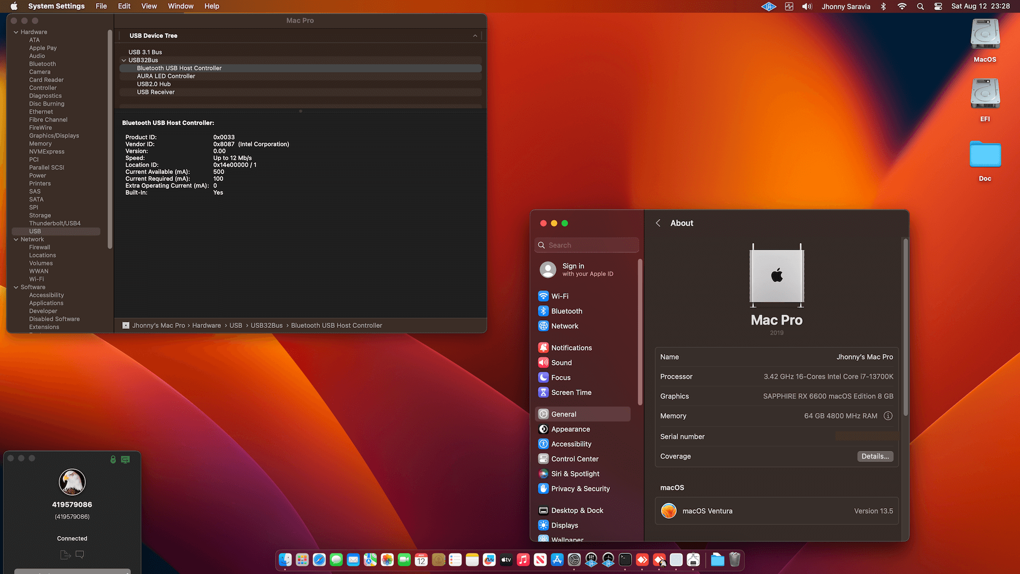Click USB32Bus in the bottom path bar
The height and width of the screenshot is (574, 1020).
coord(267,325)
